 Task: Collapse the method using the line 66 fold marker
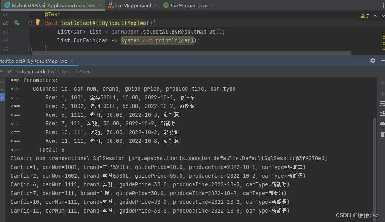point(30,23)
